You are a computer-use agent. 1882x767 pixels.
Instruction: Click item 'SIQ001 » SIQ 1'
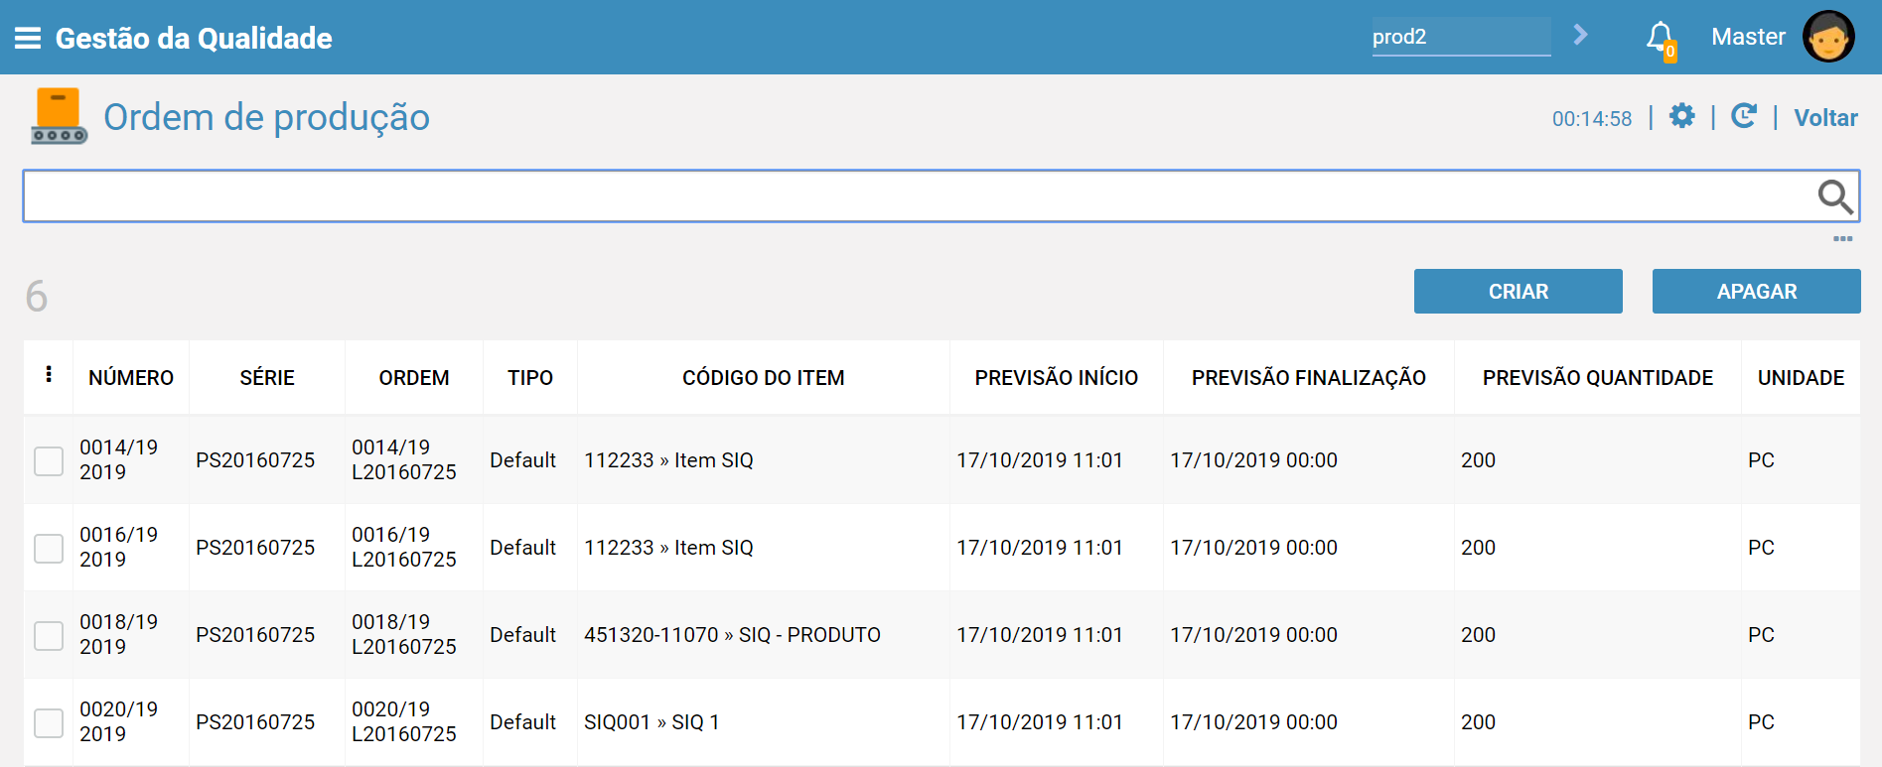(651, 722)
